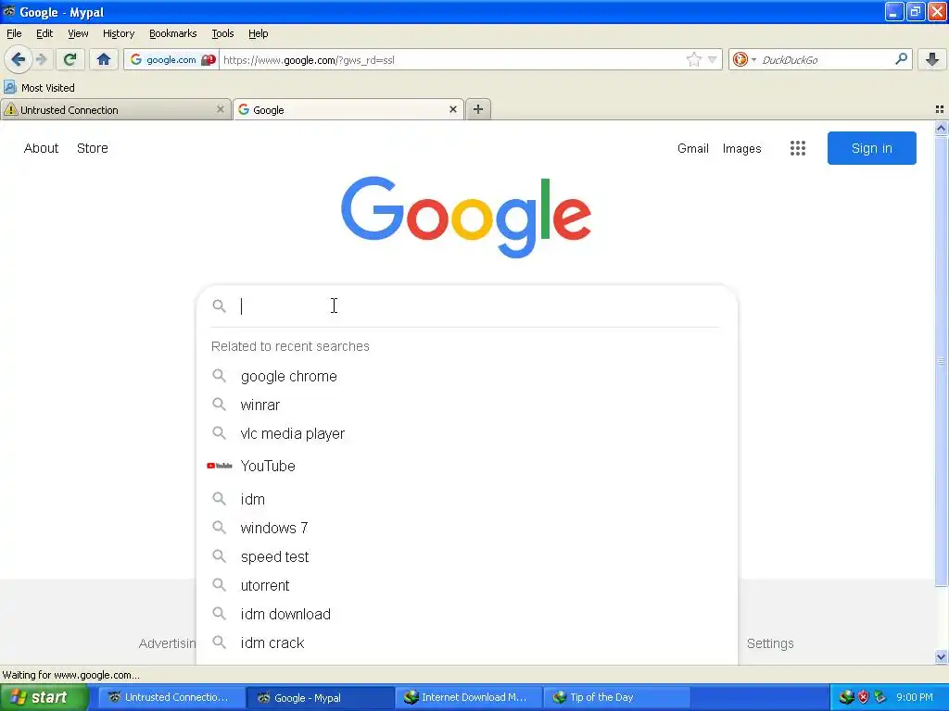The image size is (949, 711).
Task: Select the 'windows 7' suggestion
Action: click(x=467, y=528)
